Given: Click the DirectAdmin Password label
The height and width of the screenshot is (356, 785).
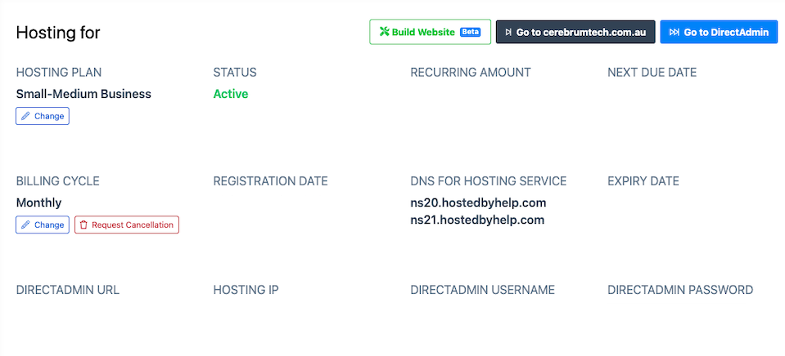Looking at the screenshot, I should point(680,290).
